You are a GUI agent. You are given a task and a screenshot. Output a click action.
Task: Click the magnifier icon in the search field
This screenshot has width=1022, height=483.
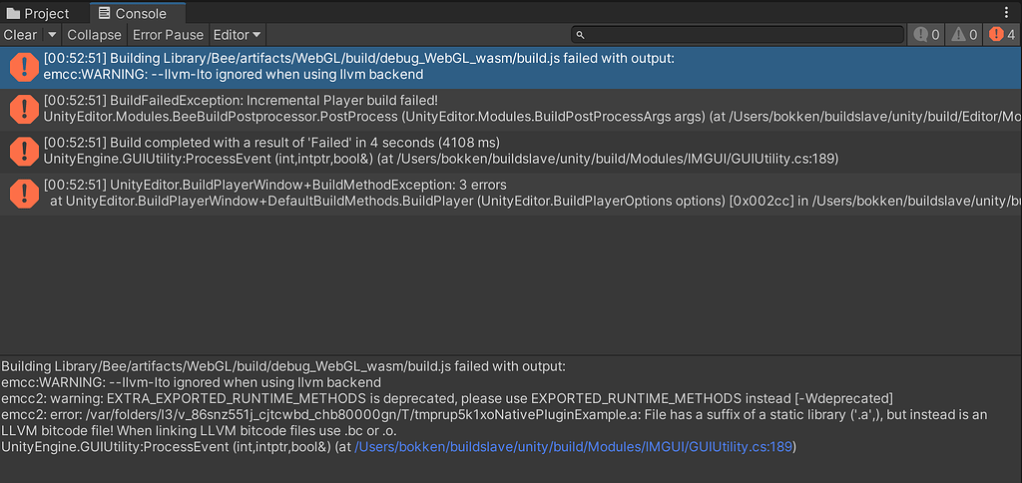coord(592,35)
